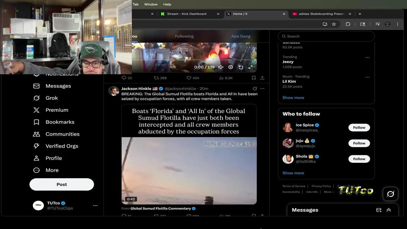Reply to the top video post

click(x=127, y=78)
